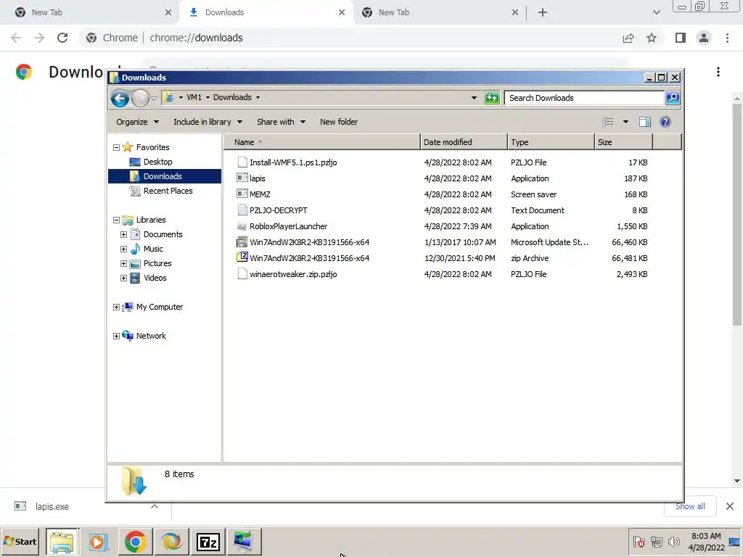Screen dimensions: 743x557
Task: Expand the Network tree node
Action: 116,336
